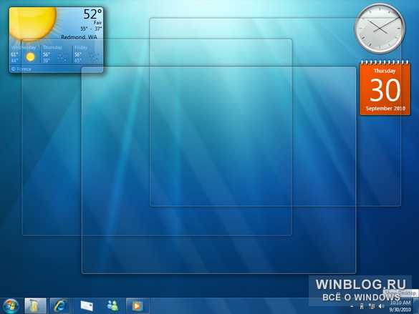
Task: Click September 2010 text on calendar gadget
Action: [x=385, y=108]
